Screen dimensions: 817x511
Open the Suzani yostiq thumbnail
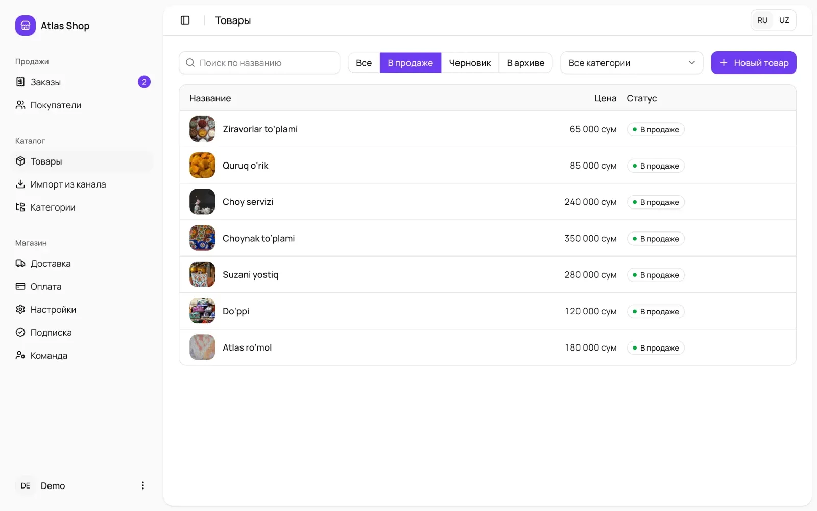[202, 274]
